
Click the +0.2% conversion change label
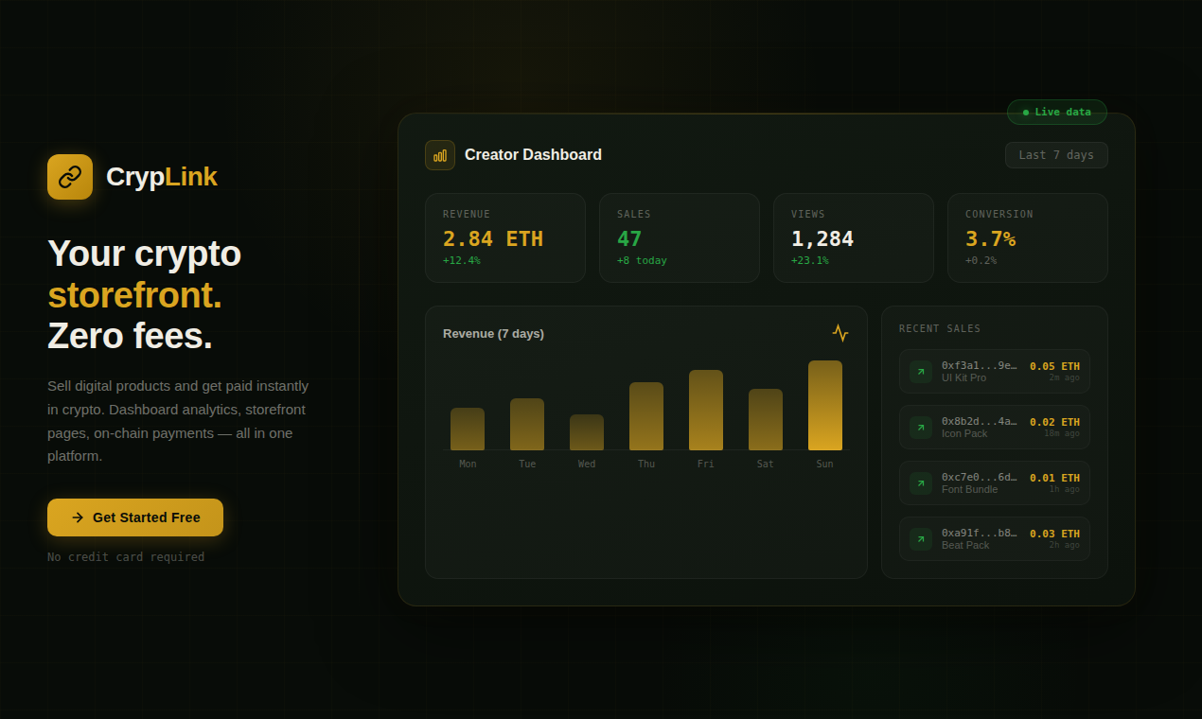(x=981, y=260)
